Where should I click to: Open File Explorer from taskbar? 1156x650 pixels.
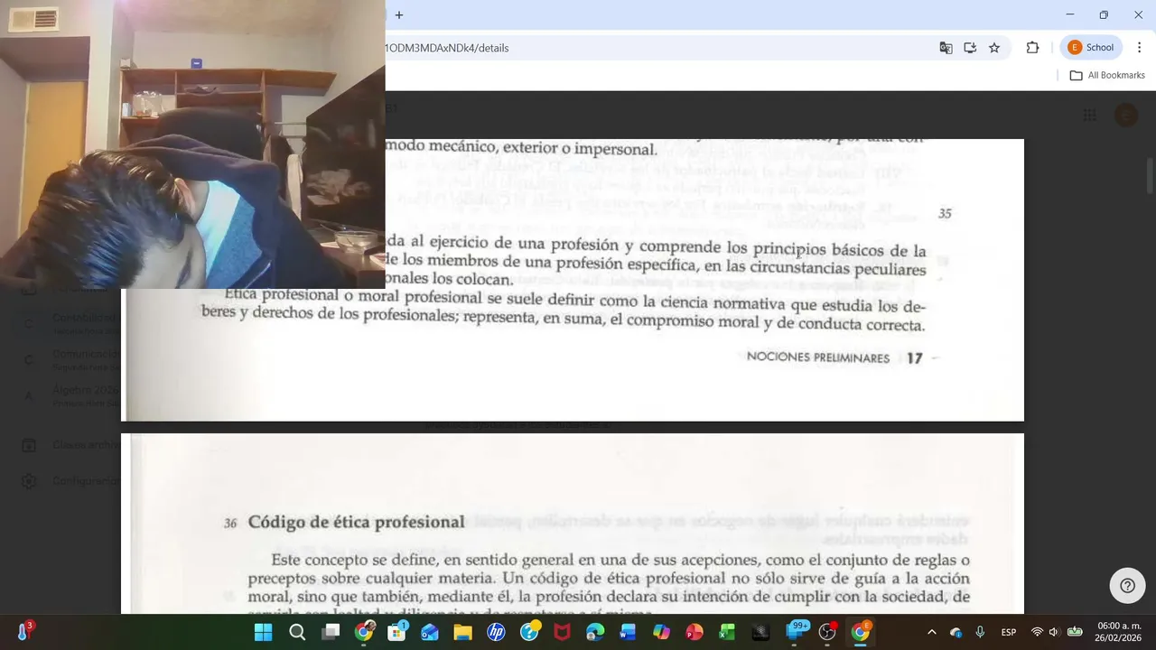462,632
